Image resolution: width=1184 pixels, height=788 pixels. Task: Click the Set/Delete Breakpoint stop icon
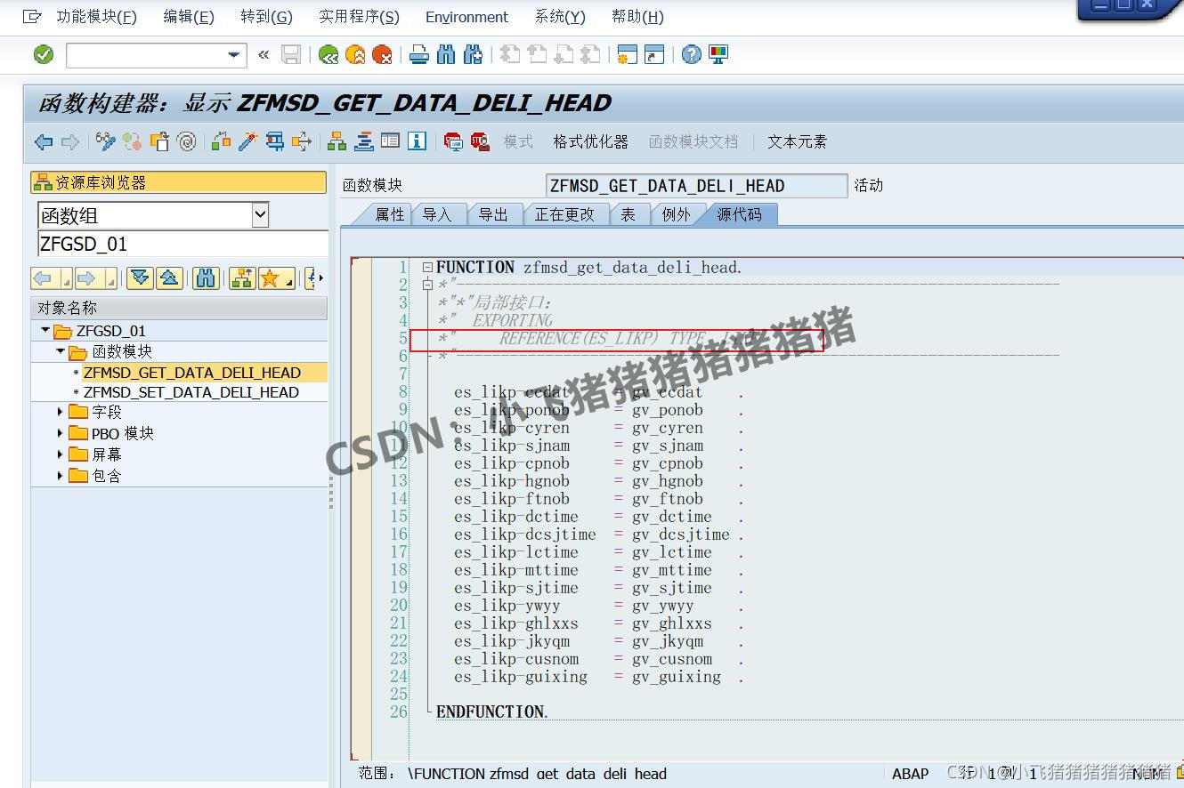pyautogui.click(x=453, y=141)
